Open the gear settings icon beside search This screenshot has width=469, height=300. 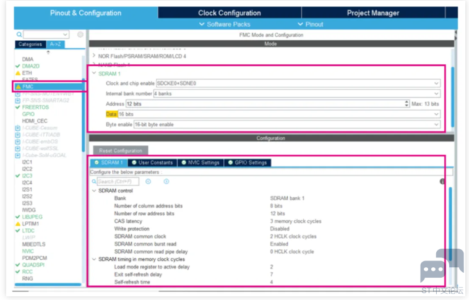(x=80, y=35)
